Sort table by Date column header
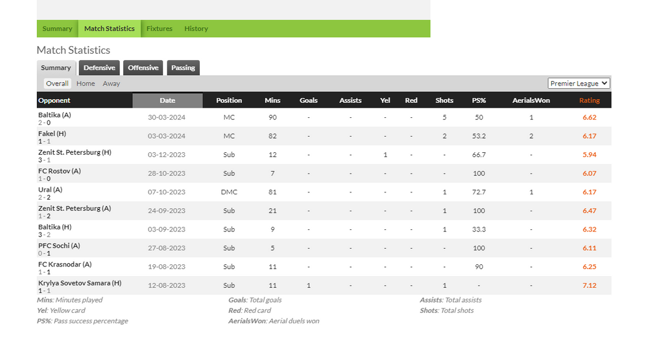The image size is (664, 346). [167, 100]
